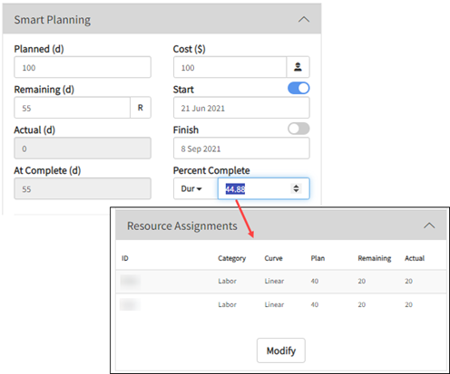Viewport: 450px width, 374px height.
Task: Click the Start date field 21 Jun 2021
Action: [241, 108]
